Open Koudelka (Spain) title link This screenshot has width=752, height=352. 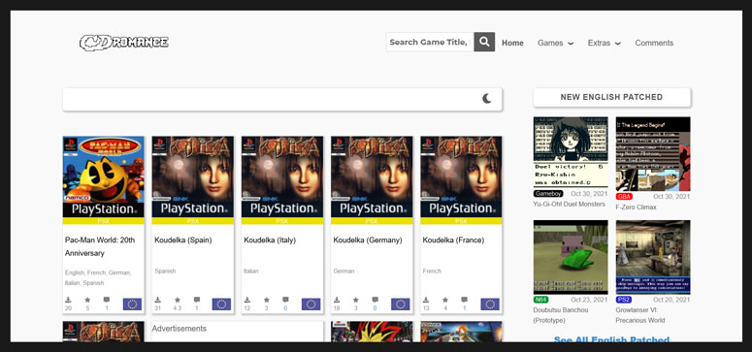point(182,240)
